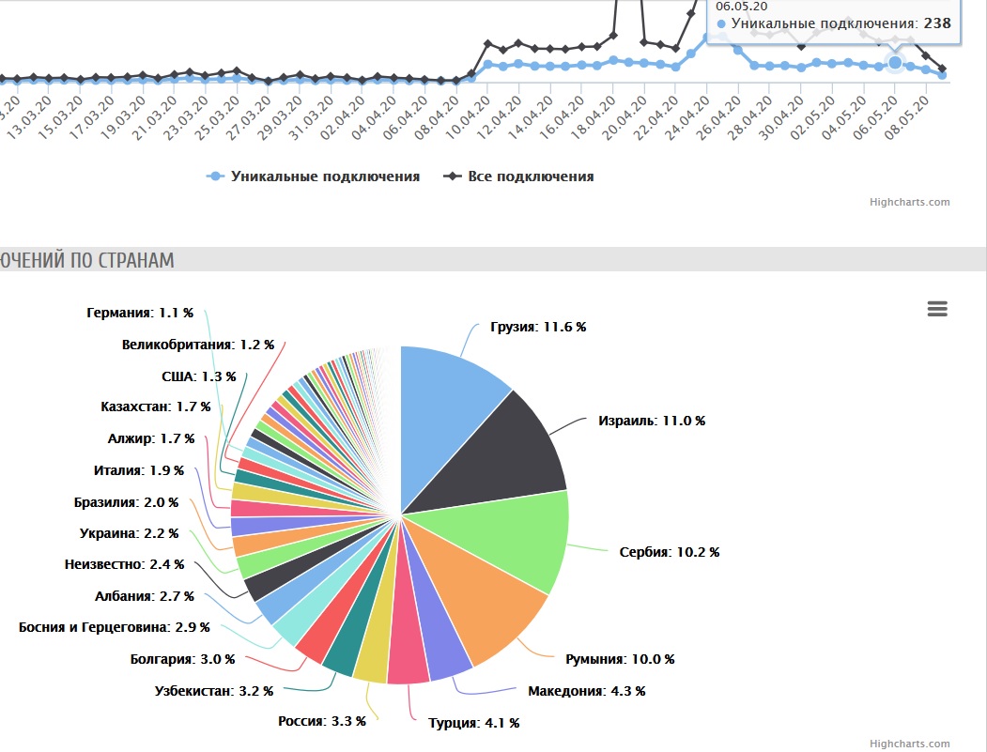Select the Албания: 2.7 % label
Image resolution: width=987 pixels, height=752 pixels.
[x=144, y=596]
